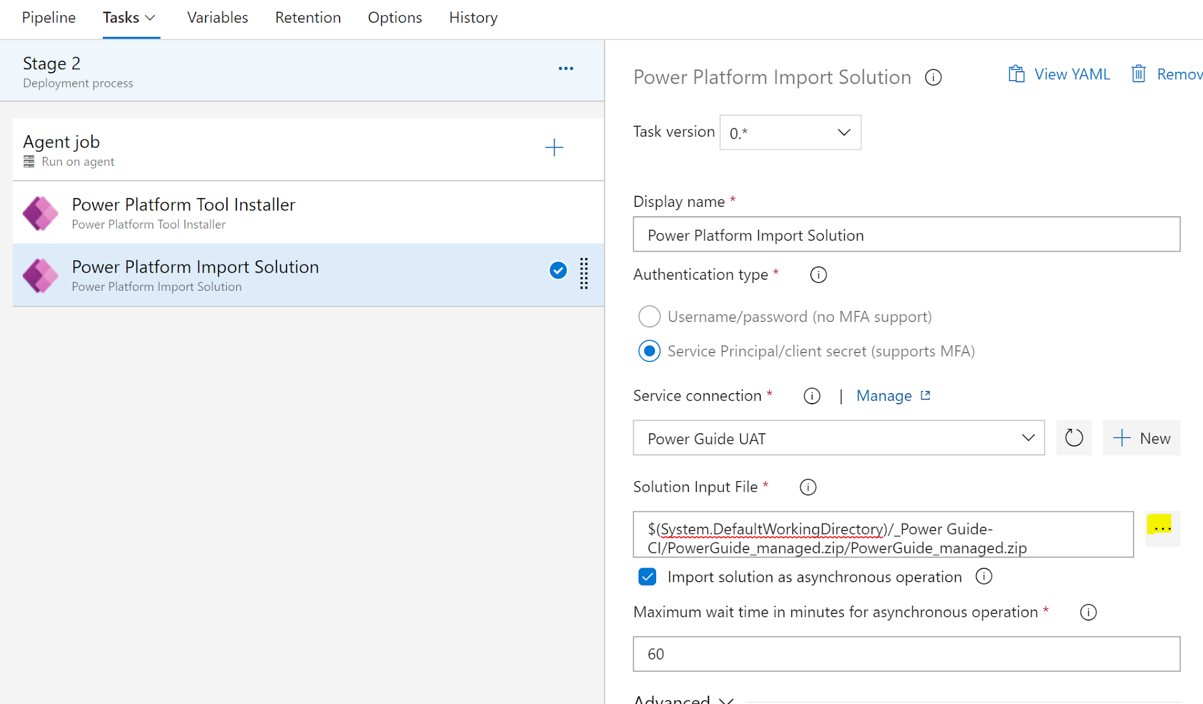Screen dimensions: 1203x704
Task: Uncheck Import solution as asynchronous operation
Action: click(x=647, y=576)
